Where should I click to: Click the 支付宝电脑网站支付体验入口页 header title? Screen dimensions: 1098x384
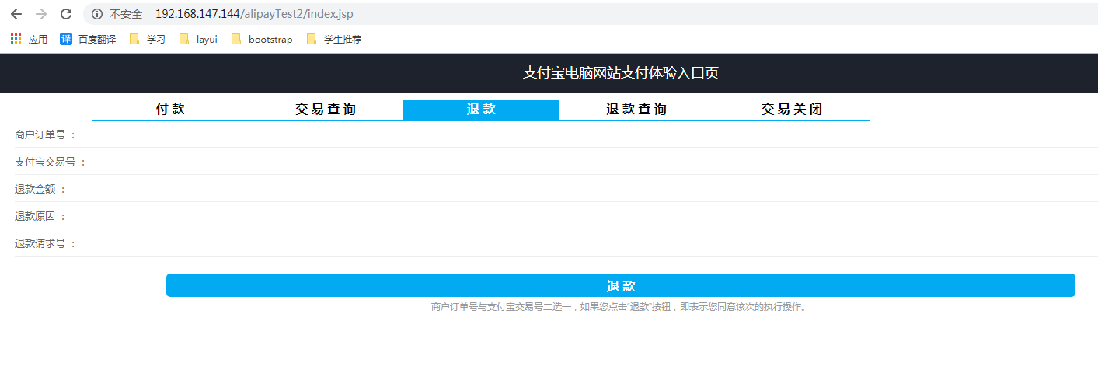coord(621,73)
